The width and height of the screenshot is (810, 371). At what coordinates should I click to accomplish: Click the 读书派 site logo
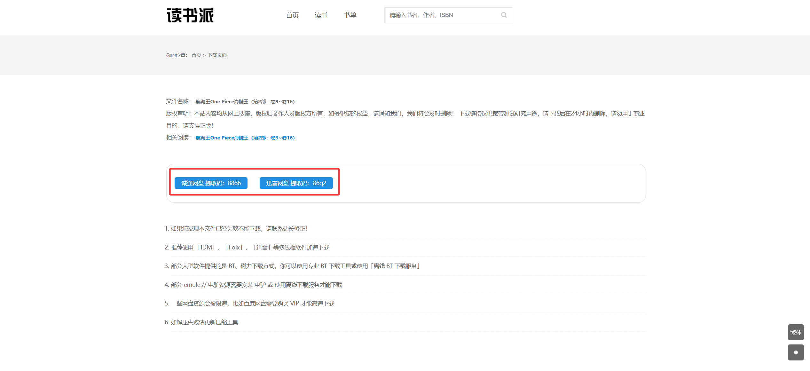190,15
